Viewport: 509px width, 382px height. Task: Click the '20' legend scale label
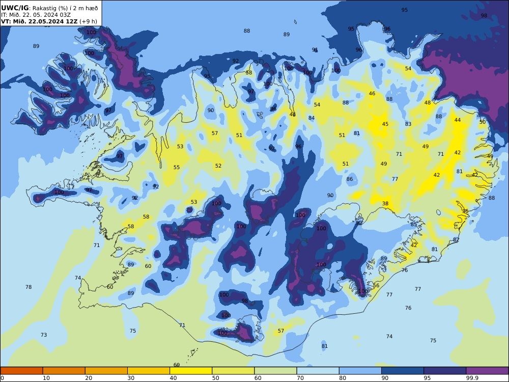[89, 378]
